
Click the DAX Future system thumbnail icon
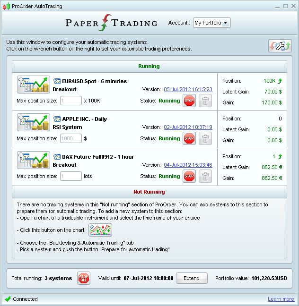coord(34,160)
